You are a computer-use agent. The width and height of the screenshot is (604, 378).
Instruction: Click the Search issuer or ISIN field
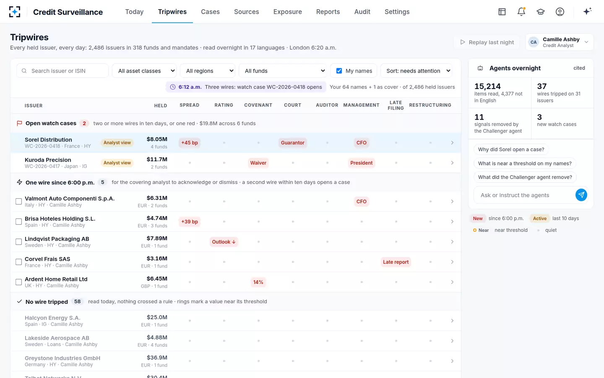pos(62,71)
